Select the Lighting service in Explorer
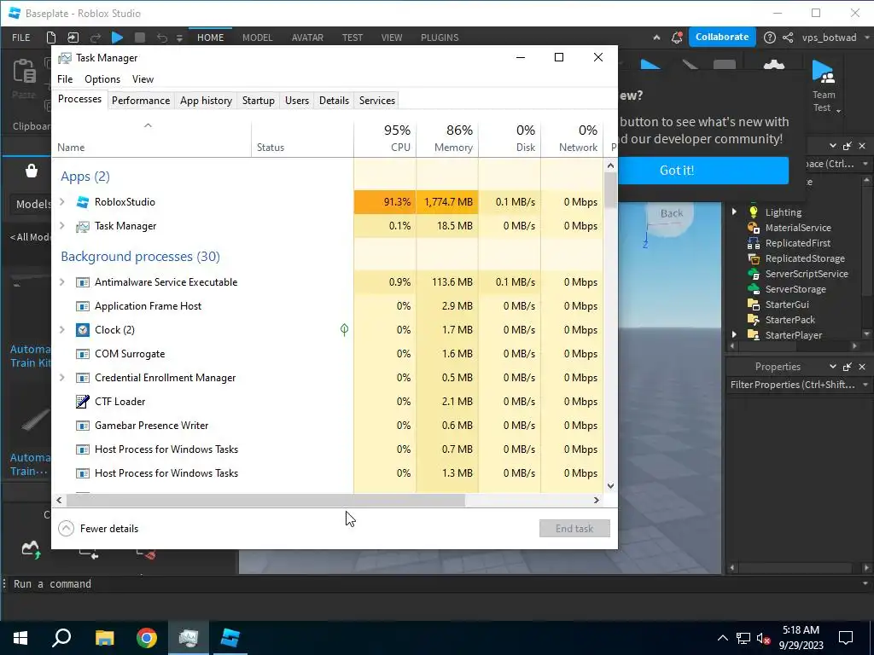Screen dimensions: 874x655 (x=783, y=212)
